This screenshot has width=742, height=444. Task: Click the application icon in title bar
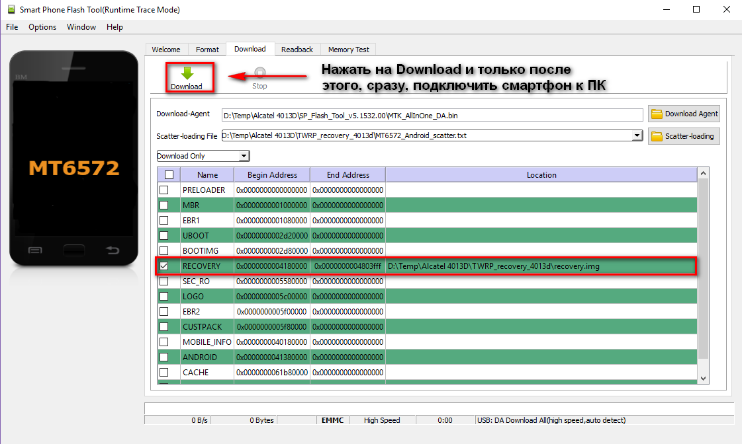10,10
